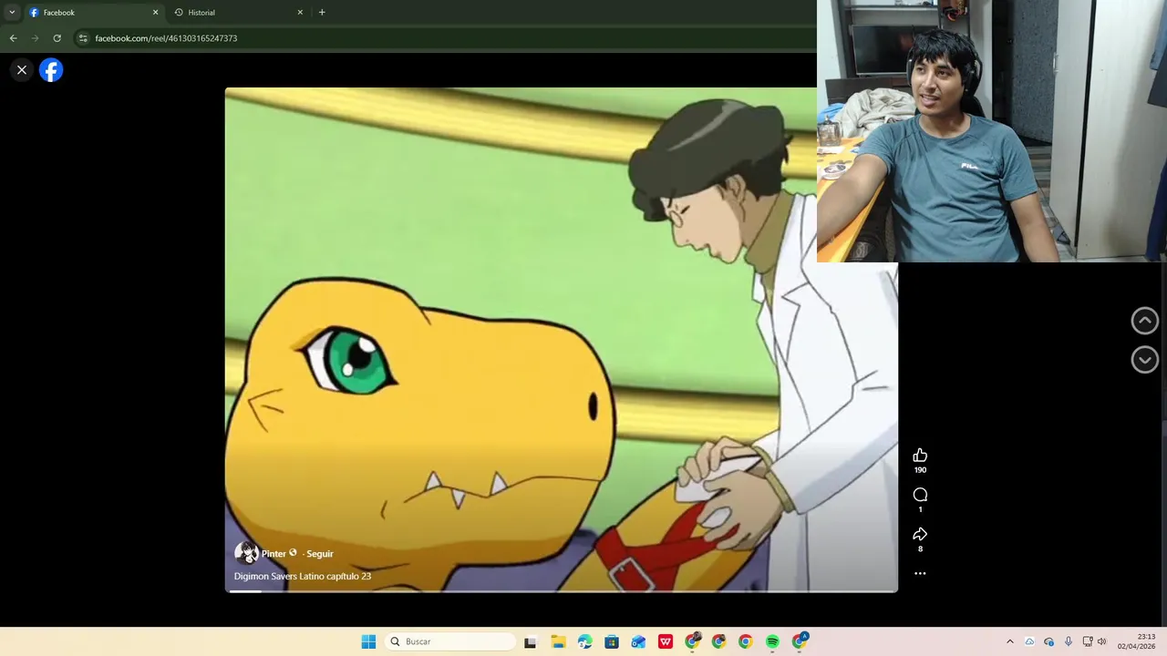
Task: Open OneDrive cloud icon in system tray
Action: (x=1029, y=641)
